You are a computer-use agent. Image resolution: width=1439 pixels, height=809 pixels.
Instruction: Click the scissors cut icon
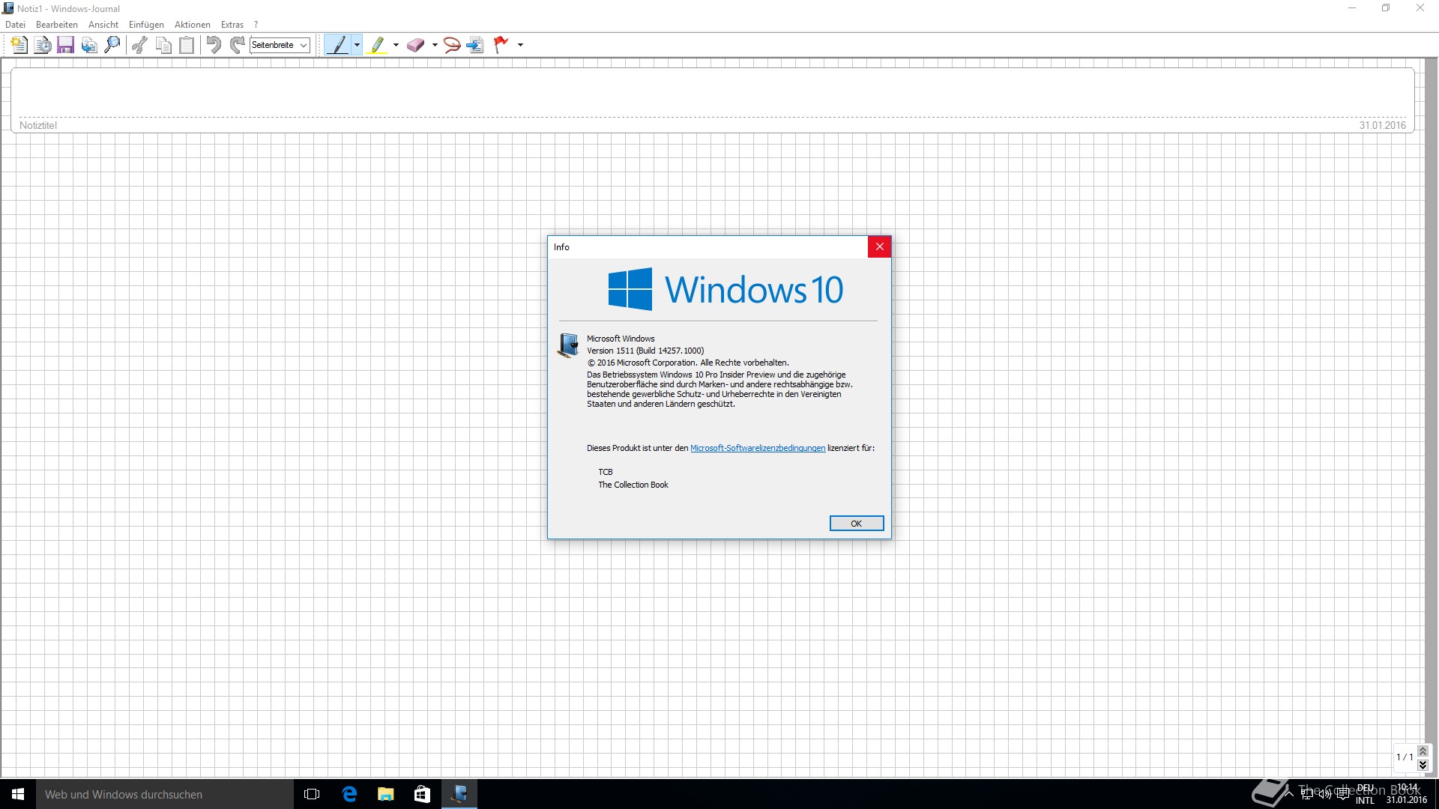click(x=139, y=45)
